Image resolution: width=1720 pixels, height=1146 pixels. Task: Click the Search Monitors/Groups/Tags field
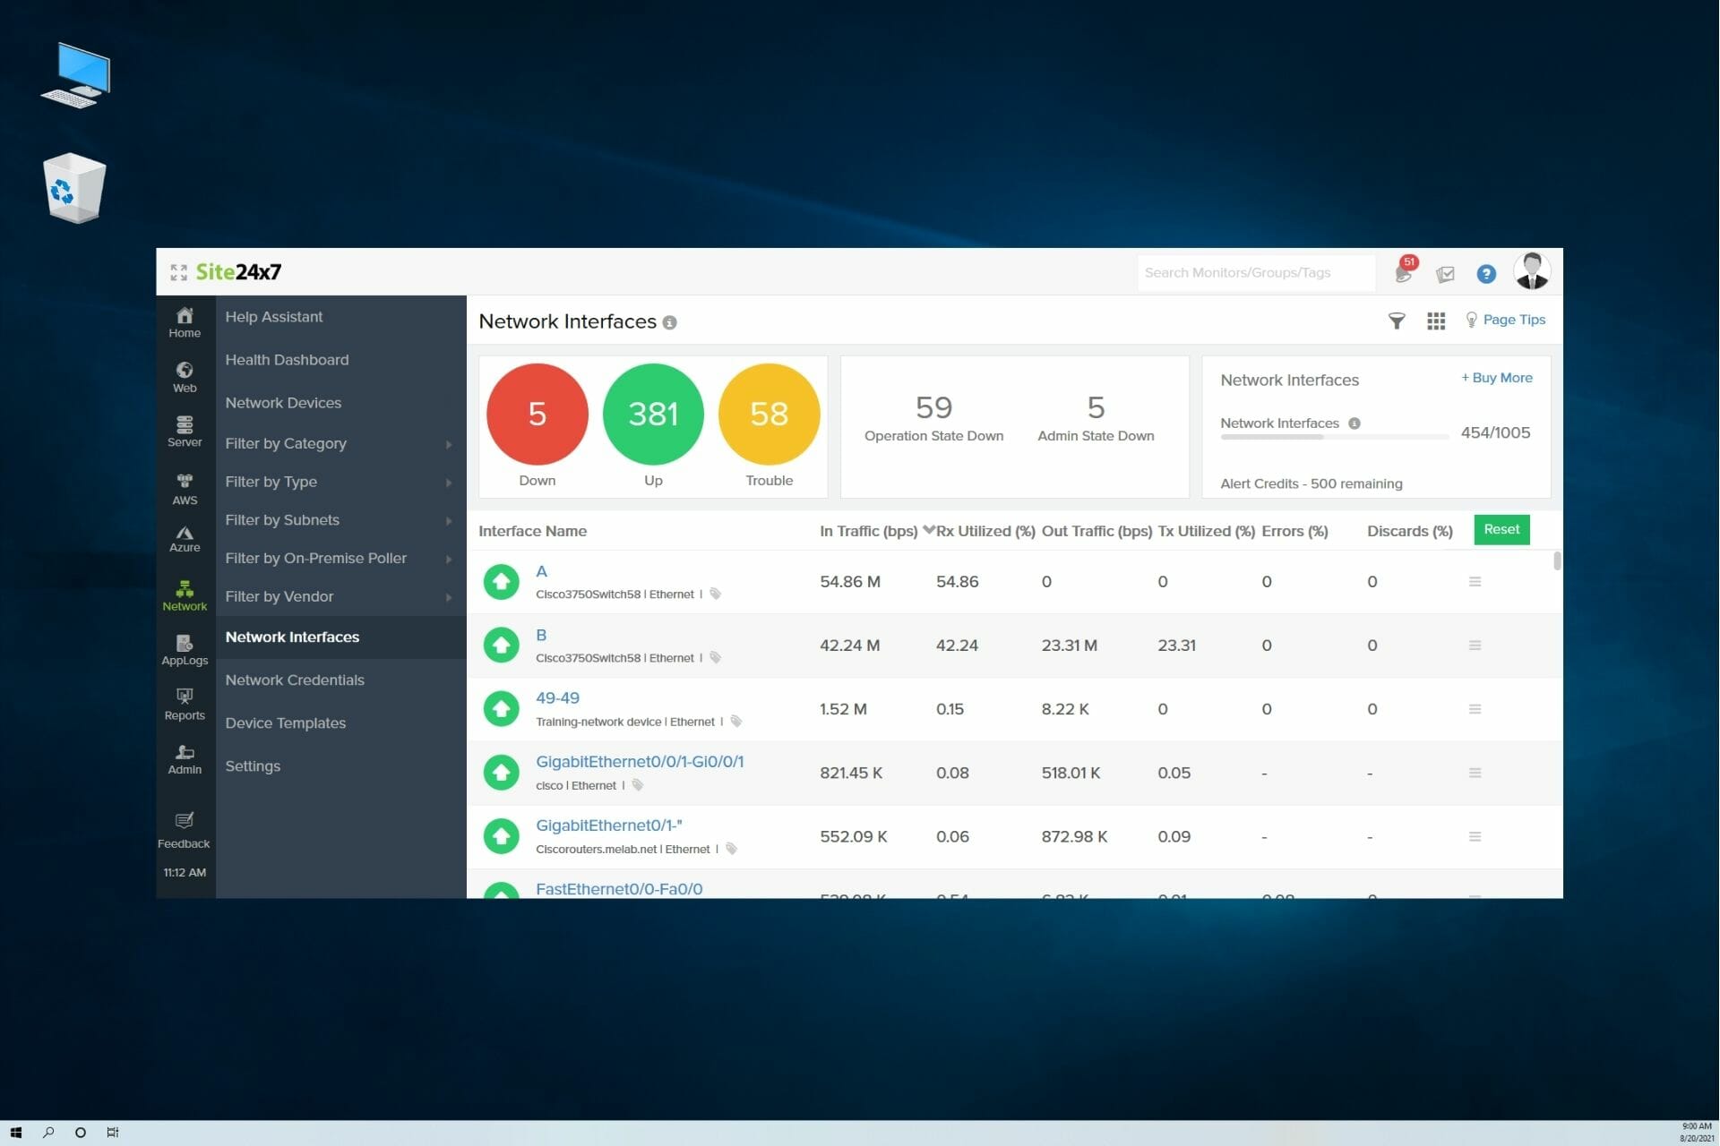[x=1257, y=272]
